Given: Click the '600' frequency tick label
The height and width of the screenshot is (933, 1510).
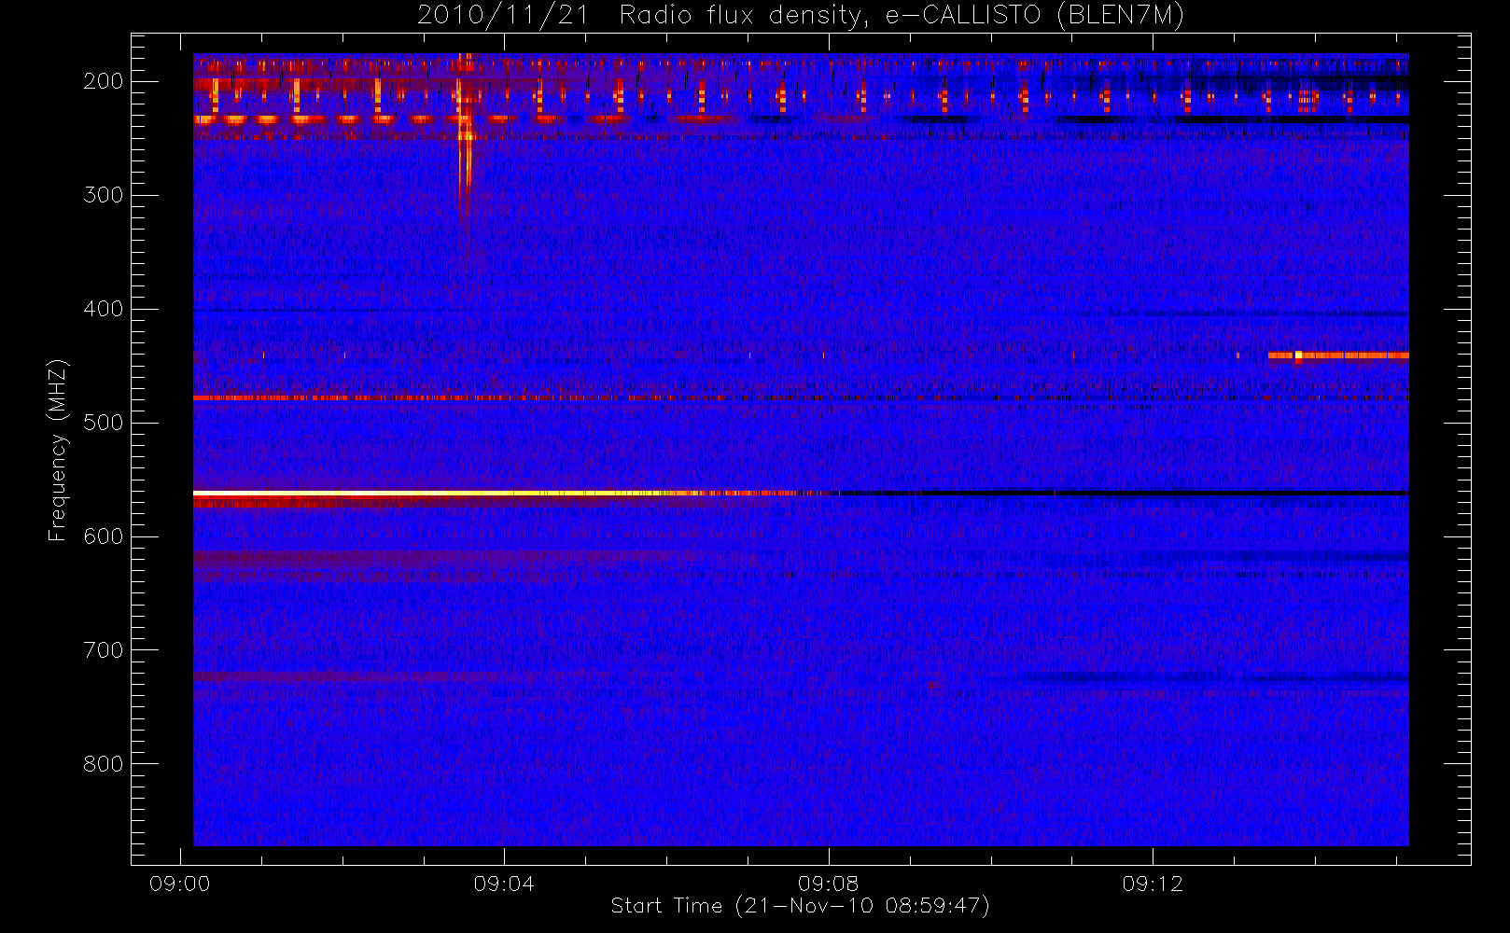Looking at the screenshot, I should coord(104,536).
